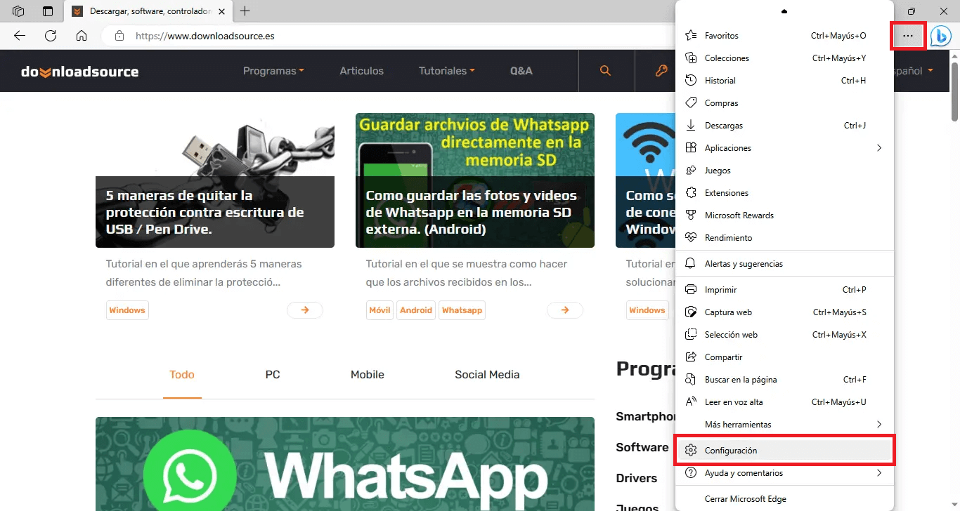The height and width of the screenshot is (511, 960).
Task: Switch to the Todo tab
Action: (x=182, y=375)
